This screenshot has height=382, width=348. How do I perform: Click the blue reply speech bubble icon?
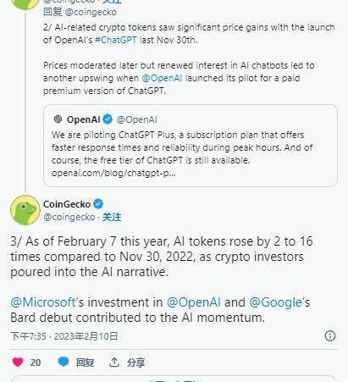[64, 362]
